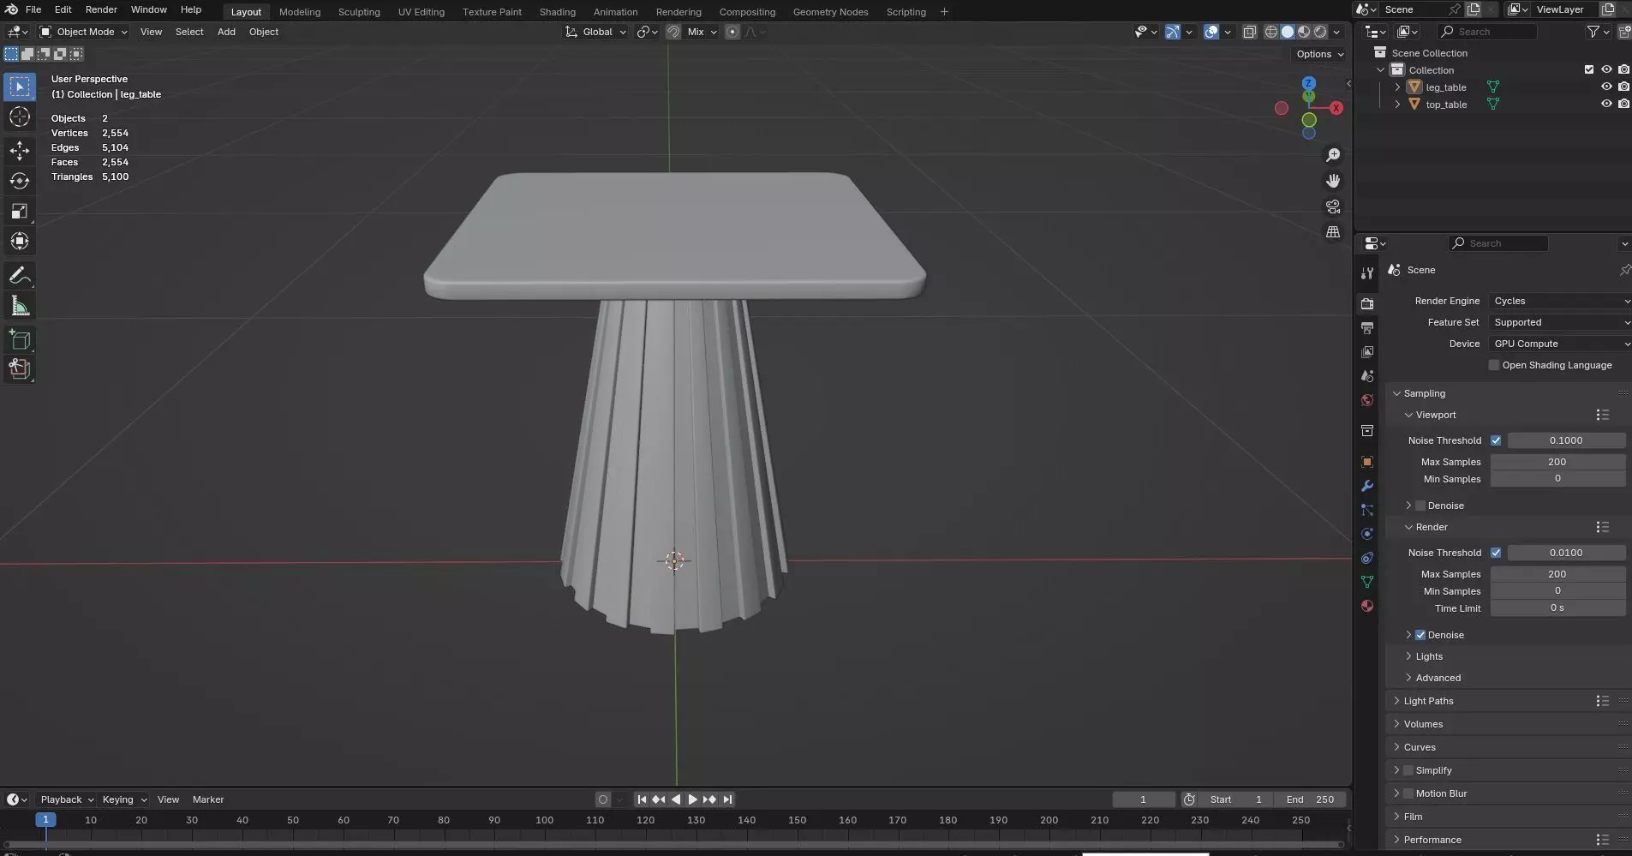This screenshot has height=856, width=1632.
Task: Click the Options button in viewport
Action: click(1319, 54)
